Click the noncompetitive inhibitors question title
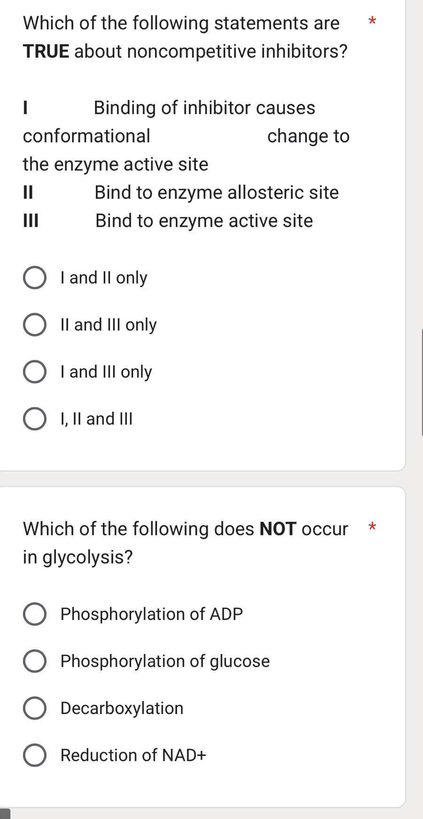The image size is (423, 819). [183, 37]
